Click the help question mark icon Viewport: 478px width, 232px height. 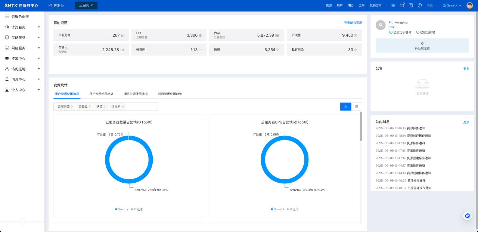(420, 6)
